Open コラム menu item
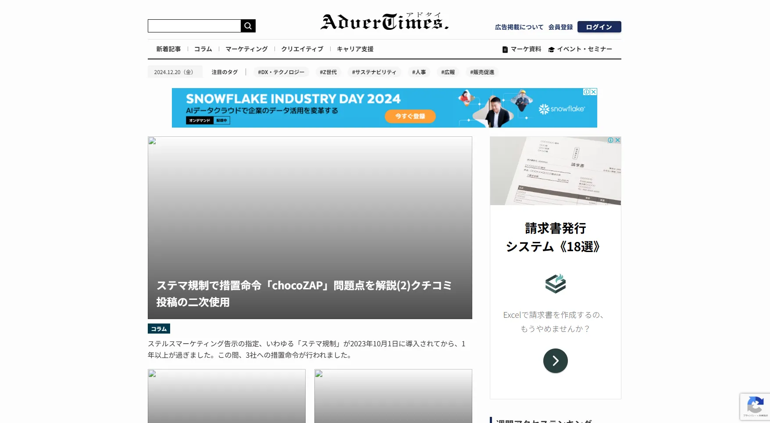This screenshot has height=423, width=770. pyautogui.click(x=203, y=49)
